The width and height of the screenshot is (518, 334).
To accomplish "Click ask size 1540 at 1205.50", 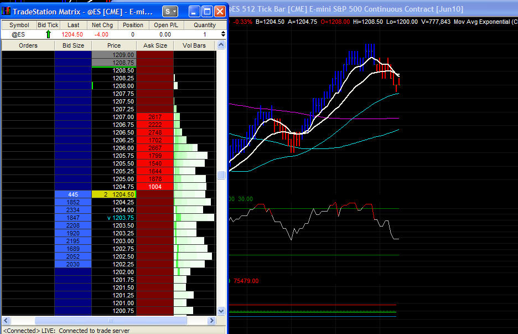I will [155, 163].
